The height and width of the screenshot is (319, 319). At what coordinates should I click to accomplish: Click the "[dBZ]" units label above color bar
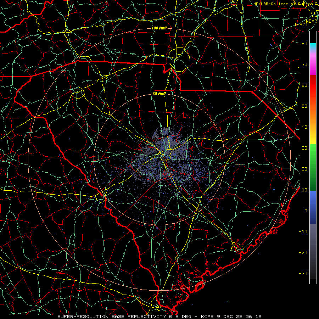[x=301, y=24]
